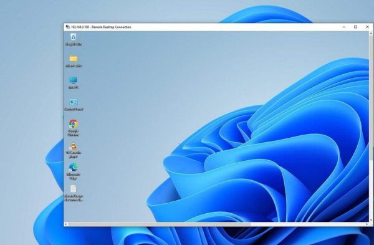Click the vertical scrollbar thumb
Image resolution: width=374 pixels, height=245 pixels.
(371, 98)
